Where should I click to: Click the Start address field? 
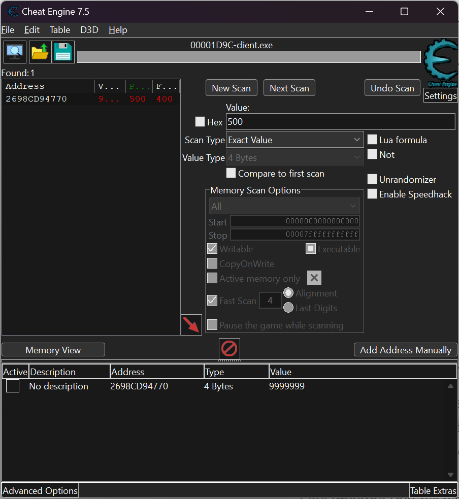(295, 221)
